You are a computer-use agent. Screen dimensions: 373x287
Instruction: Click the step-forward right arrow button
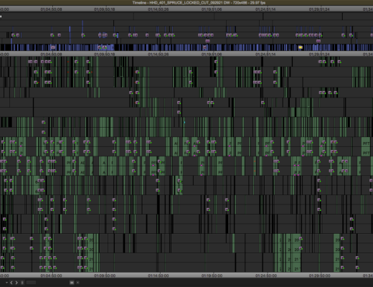coord(16,283)
